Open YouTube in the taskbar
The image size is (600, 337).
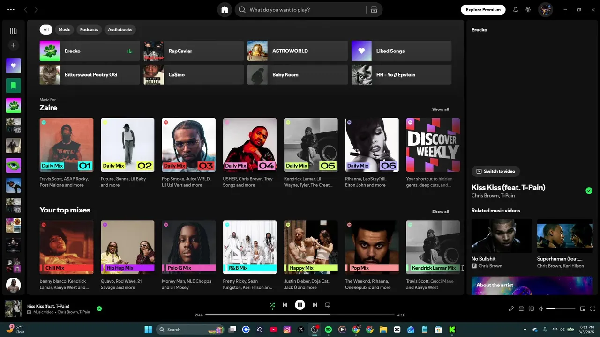point(273,330)
